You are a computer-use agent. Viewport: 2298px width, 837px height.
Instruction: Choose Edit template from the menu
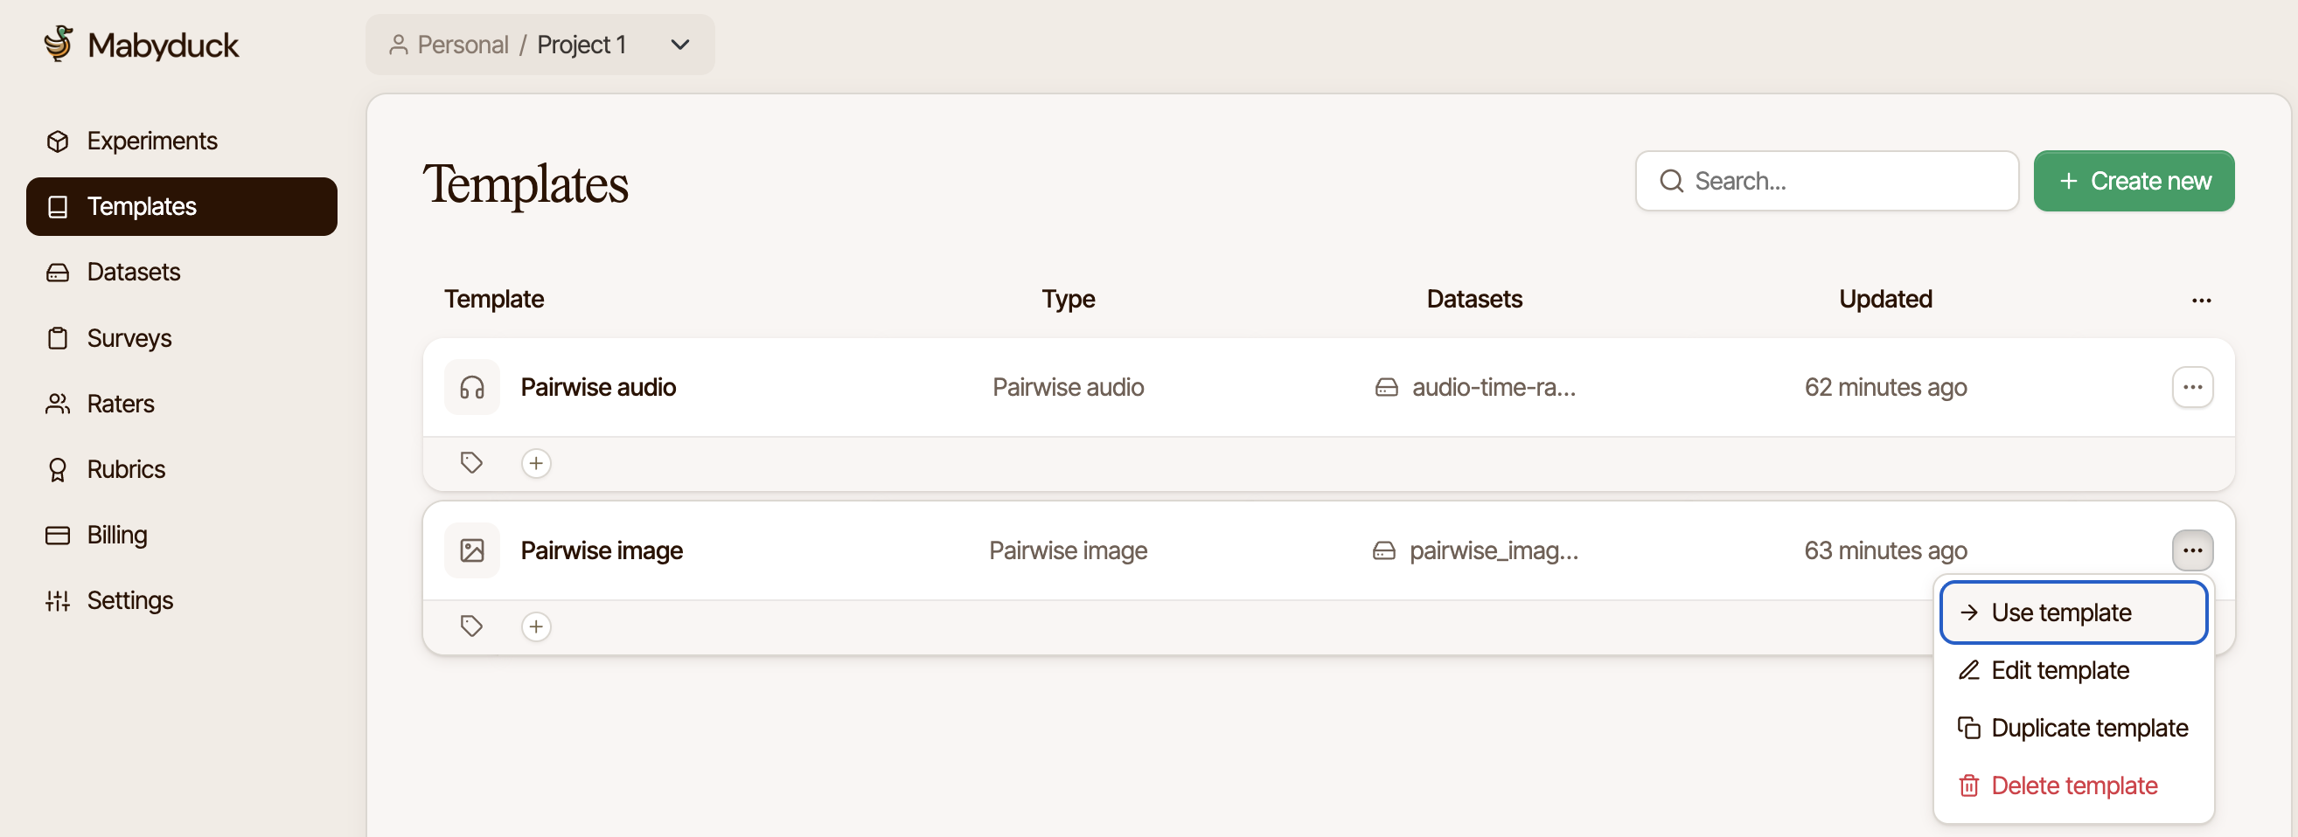(2072, 670)
